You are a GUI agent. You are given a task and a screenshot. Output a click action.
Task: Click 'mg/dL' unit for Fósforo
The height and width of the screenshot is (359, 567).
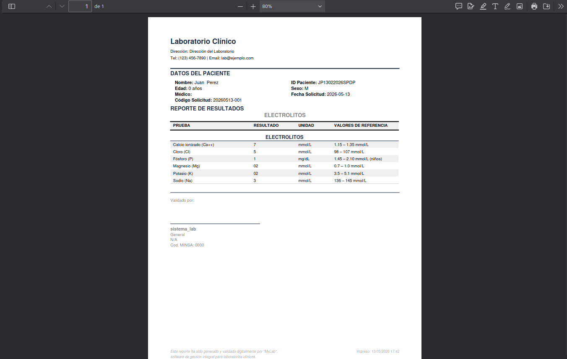click(304, 159)
